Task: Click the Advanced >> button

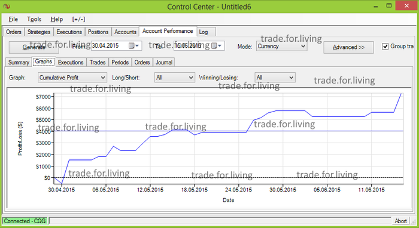Action: (x=348, y=47)
